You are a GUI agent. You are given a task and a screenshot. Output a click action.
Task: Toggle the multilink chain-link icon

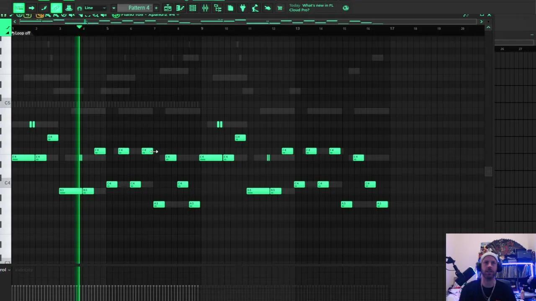coord(57,8)
